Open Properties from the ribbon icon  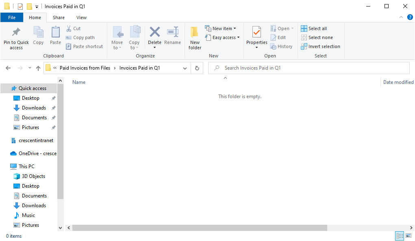pyautogui.click(x=256, y=37)
